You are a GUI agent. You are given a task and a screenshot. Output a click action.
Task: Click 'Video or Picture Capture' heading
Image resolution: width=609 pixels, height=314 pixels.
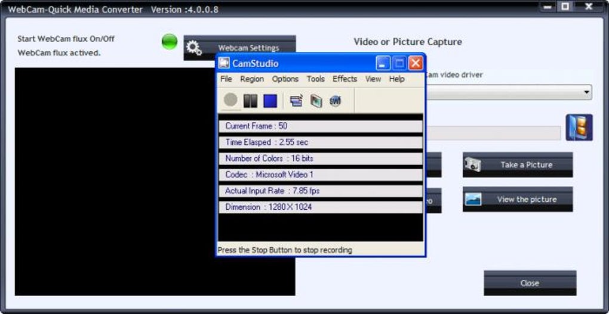click(x=408, y=42)
